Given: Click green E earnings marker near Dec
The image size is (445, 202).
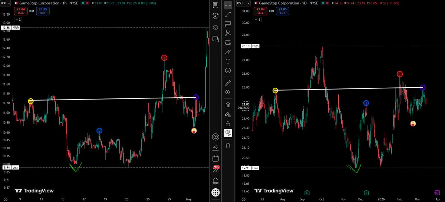Looking at the screenshot, I should pos(366,192).
